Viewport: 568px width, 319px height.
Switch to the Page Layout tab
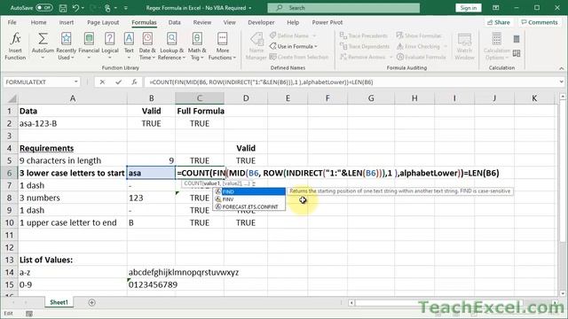103,22
